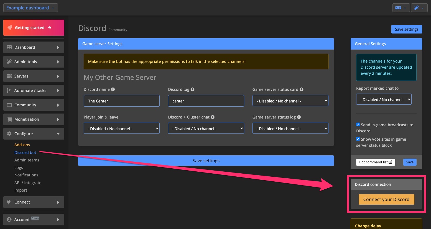Click the Servers stack icon
This screenshot has height=229, width=431.
[10, 76]
